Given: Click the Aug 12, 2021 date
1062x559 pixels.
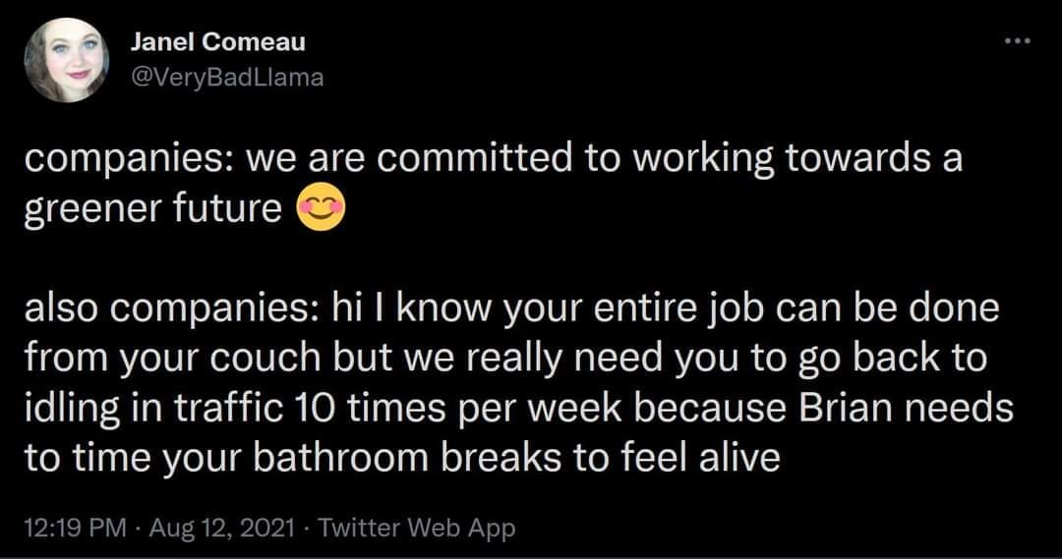Looking at the screenshot, I should click(219, 528).
